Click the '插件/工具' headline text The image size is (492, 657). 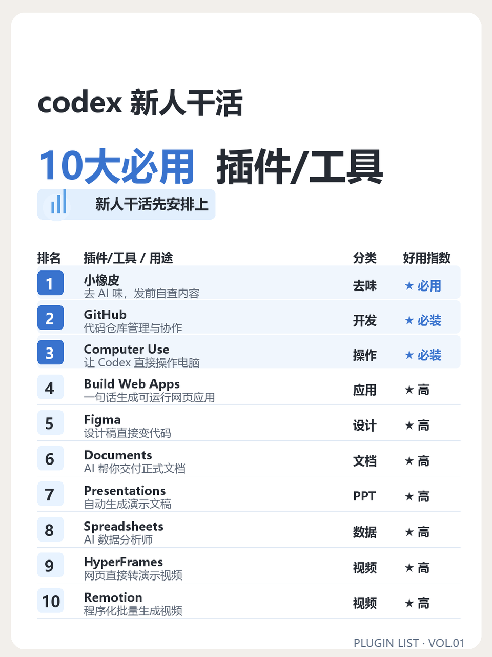click(300, 167)
